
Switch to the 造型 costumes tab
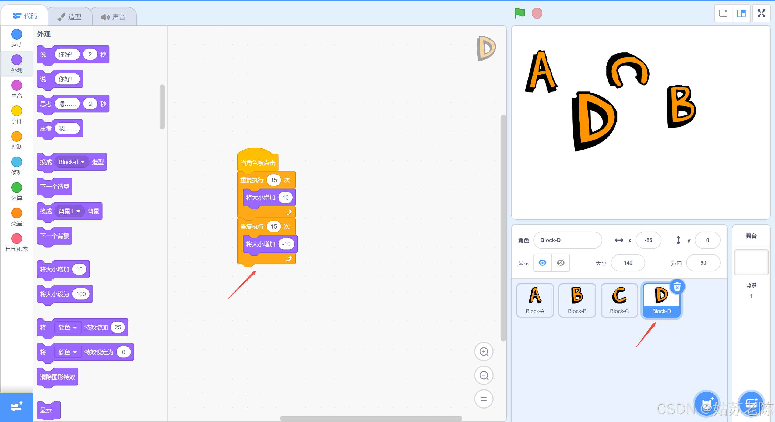click(70, 17)
